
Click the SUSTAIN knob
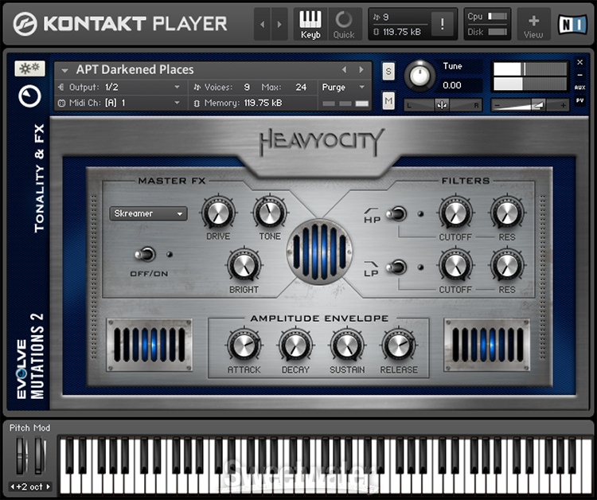pos(347,346)
